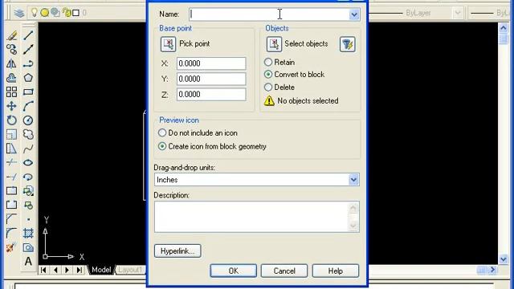Select Create icon from block geometry
This screenshot has height=289, width=514.
[x=162, y=146]
